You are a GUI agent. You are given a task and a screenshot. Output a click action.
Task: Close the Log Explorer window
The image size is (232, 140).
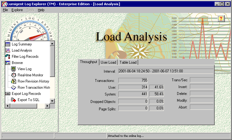228,4
